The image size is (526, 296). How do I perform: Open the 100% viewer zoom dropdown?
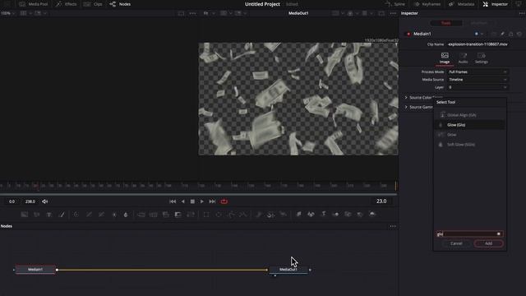pos(7,13)
